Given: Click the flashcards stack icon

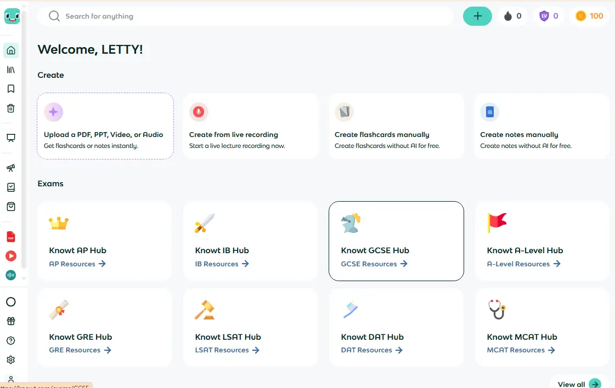Looking at the screenshot, I should click(345, 112).
